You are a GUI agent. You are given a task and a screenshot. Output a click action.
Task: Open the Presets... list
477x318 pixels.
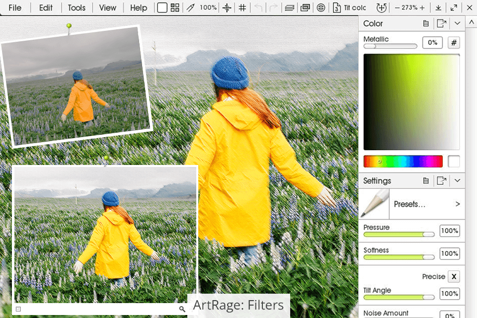pyautogui.click(x=427, y=204)
